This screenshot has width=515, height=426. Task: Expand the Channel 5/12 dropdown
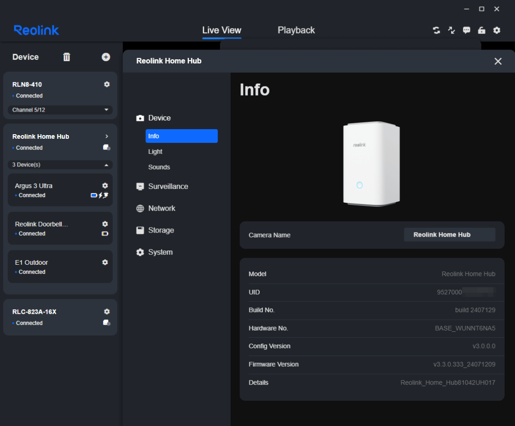coord(60,110)
